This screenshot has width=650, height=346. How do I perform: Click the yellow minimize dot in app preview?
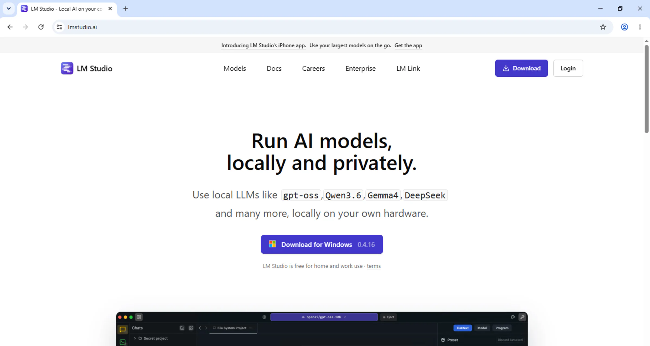[x=125, y=317]
